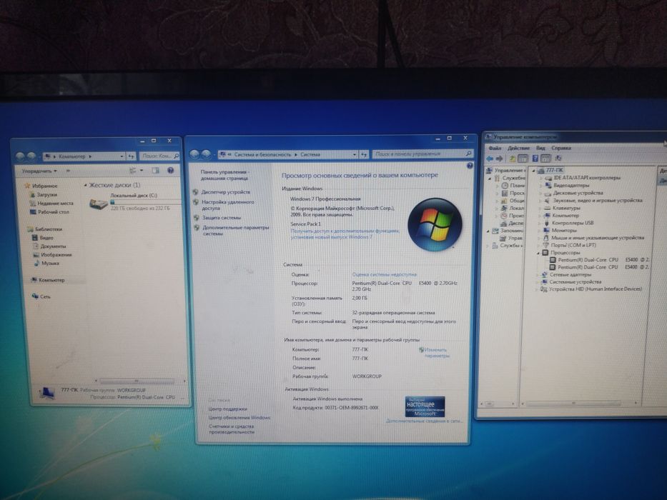The image size is (667, 500).
Task: Go back in the Компьютер Explorer window
Action: pyautogui.click(x=20, y=156)
